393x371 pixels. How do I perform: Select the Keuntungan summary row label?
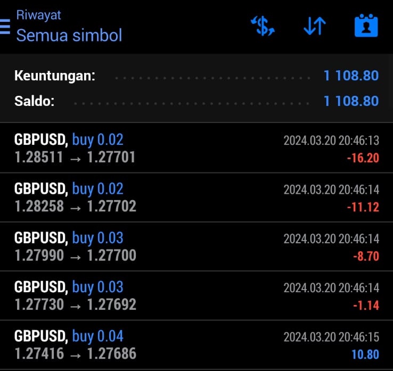(x=54, y=76)
